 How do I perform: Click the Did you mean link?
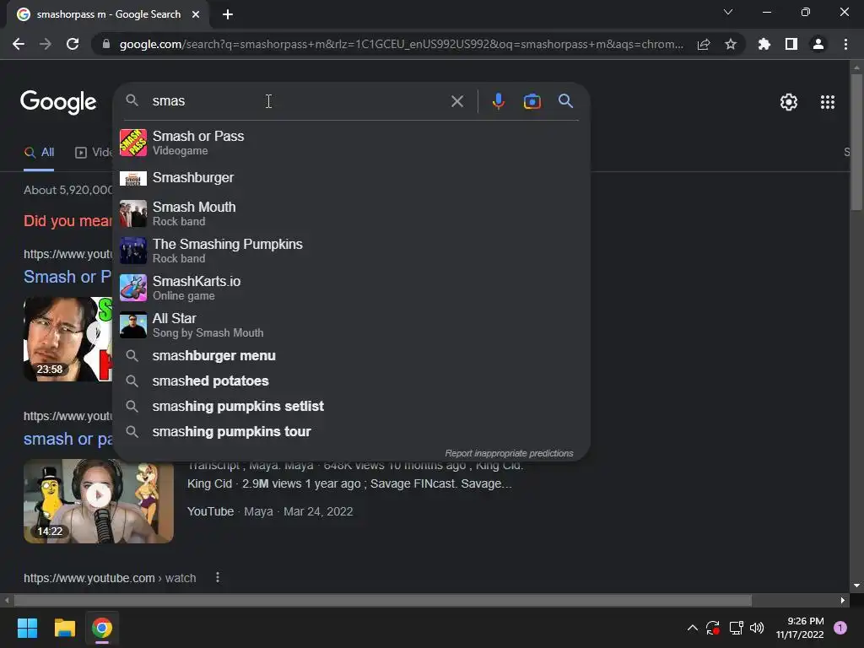(67, 221)
